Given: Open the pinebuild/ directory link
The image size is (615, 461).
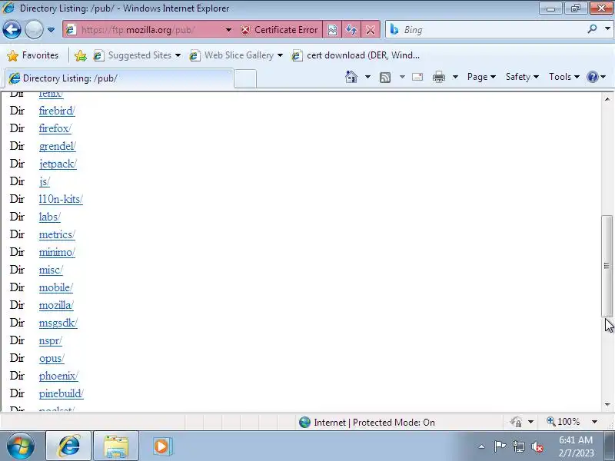Looking at the screenshot, I should [x=61, y=393].
